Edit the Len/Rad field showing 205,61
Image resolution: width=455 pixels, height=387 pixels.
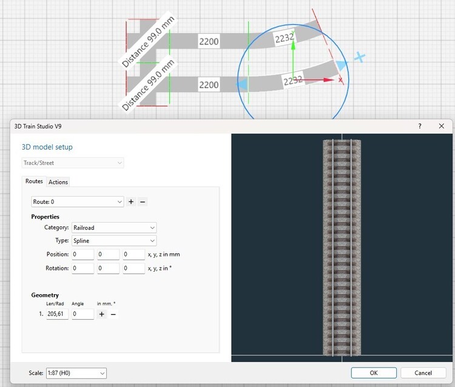(x=58, y=314)
